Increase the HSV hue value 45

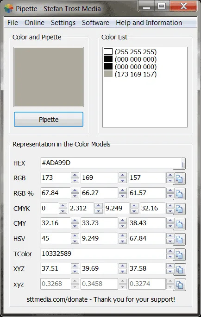pos(75,236)
